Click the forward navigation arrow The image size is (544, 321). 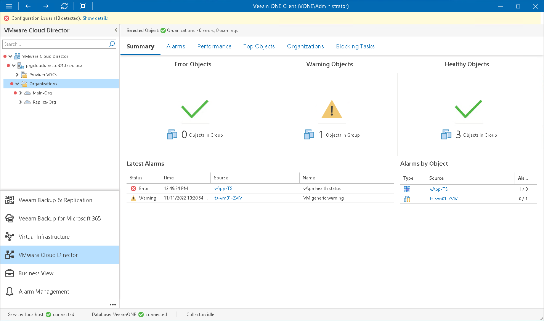(x=45, y=6)
